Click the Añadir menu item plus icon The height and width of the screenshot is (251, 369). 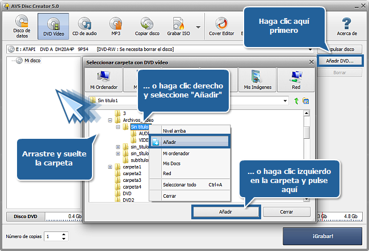pyautogui.click(x=156, y=142)
